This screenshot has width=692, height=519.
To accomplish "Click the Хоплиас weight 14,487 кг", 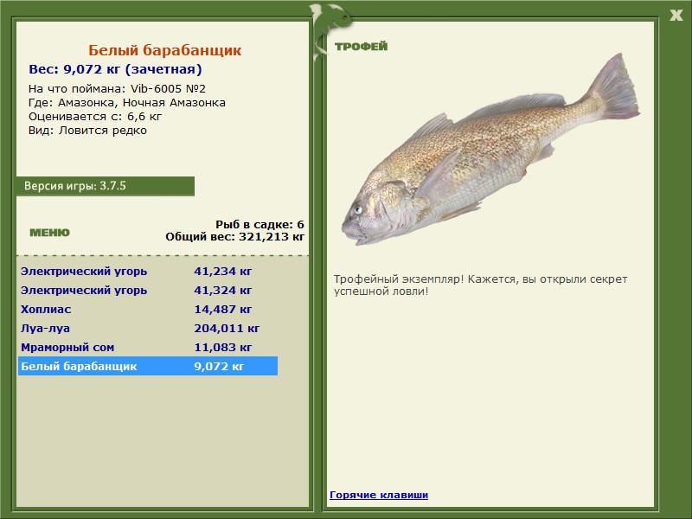I will [223, 310].
